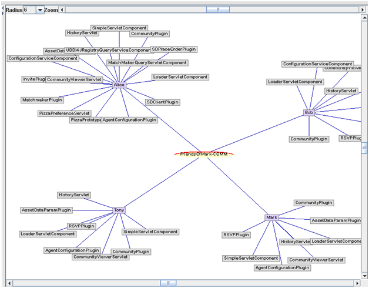The height and width of the screenshot is (288, 369).
Task: Select the PizzaPreferenceServlet node
Action: [x=64, y=113]
